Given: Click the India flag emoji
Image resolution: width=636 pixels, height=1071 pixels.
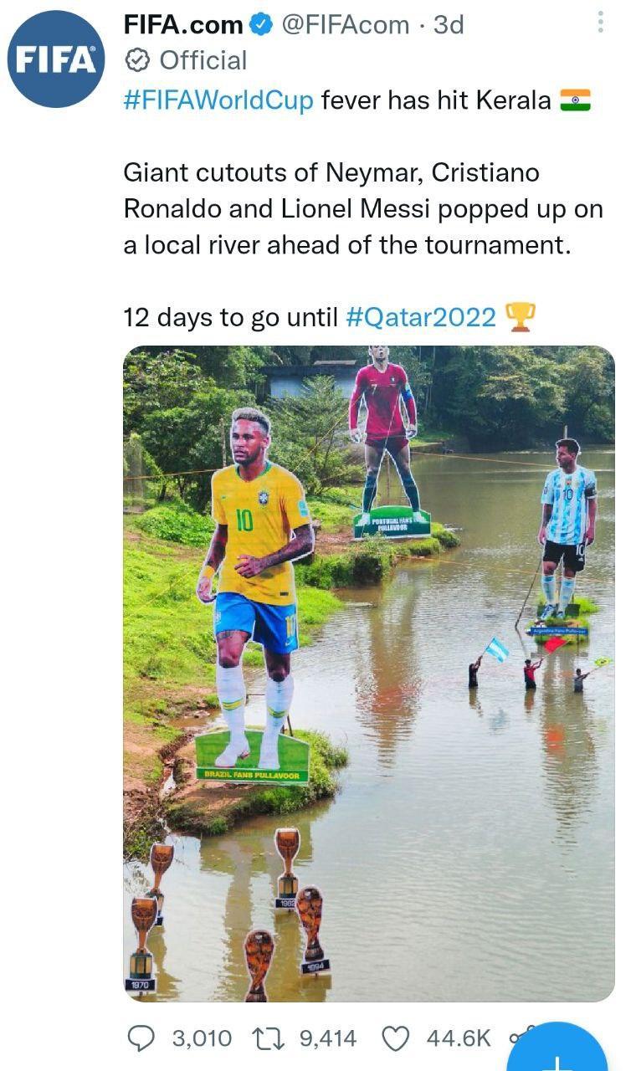Looking at the screenshot, I should coord(575,101).
